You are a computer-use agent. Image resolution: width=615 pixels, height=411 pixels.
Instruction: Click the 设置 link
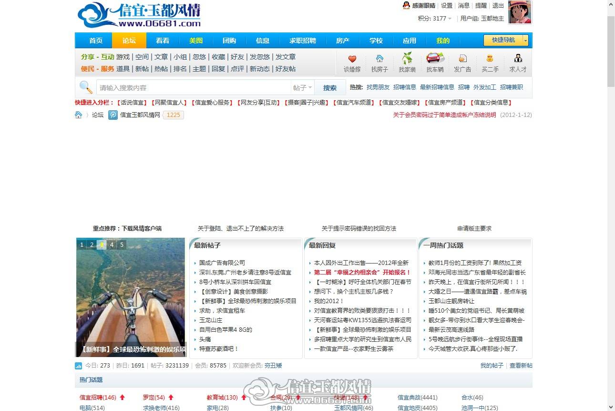[447, 6]
